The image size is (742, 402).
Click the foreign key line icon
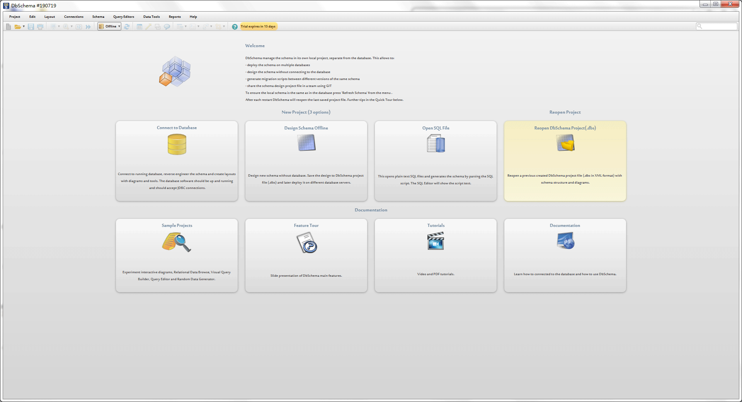(148, 27)
